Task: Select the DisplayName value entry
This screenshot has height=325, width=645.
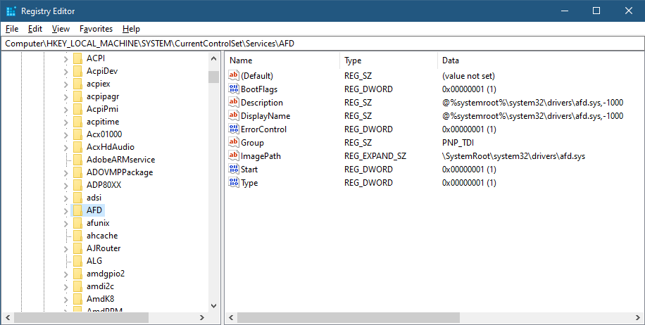Action: tap(265, 116)
